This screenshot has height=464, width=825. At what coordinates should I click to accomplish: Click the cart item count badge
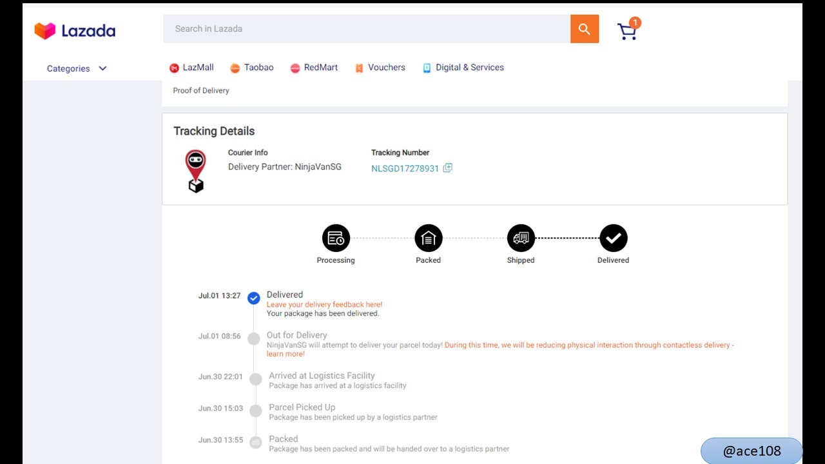[x=635, y=23]
